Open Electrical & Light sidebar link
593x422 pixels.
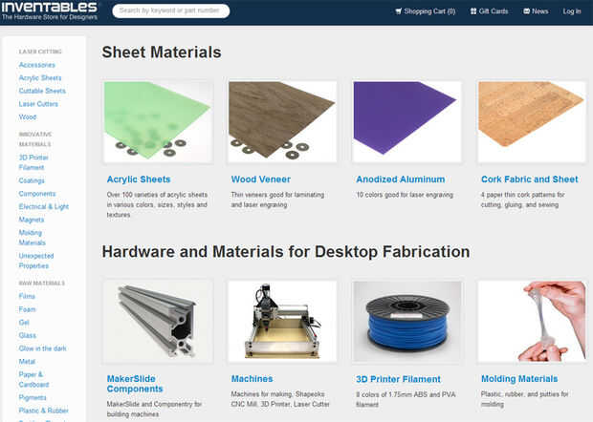pyautogui.click(x=44, y=206)
